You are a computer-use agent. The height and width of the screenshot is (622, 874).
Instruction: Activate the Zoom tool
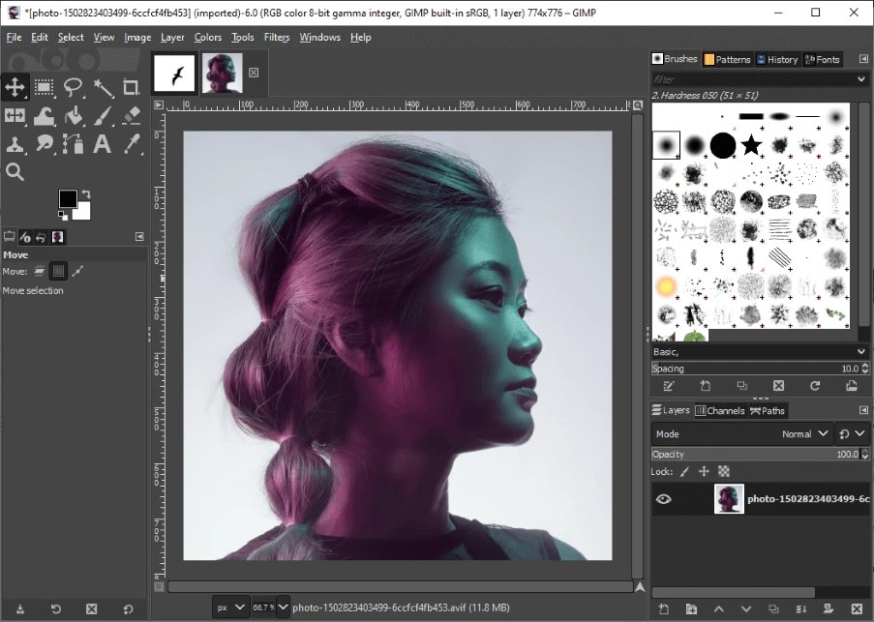[15, 172]
